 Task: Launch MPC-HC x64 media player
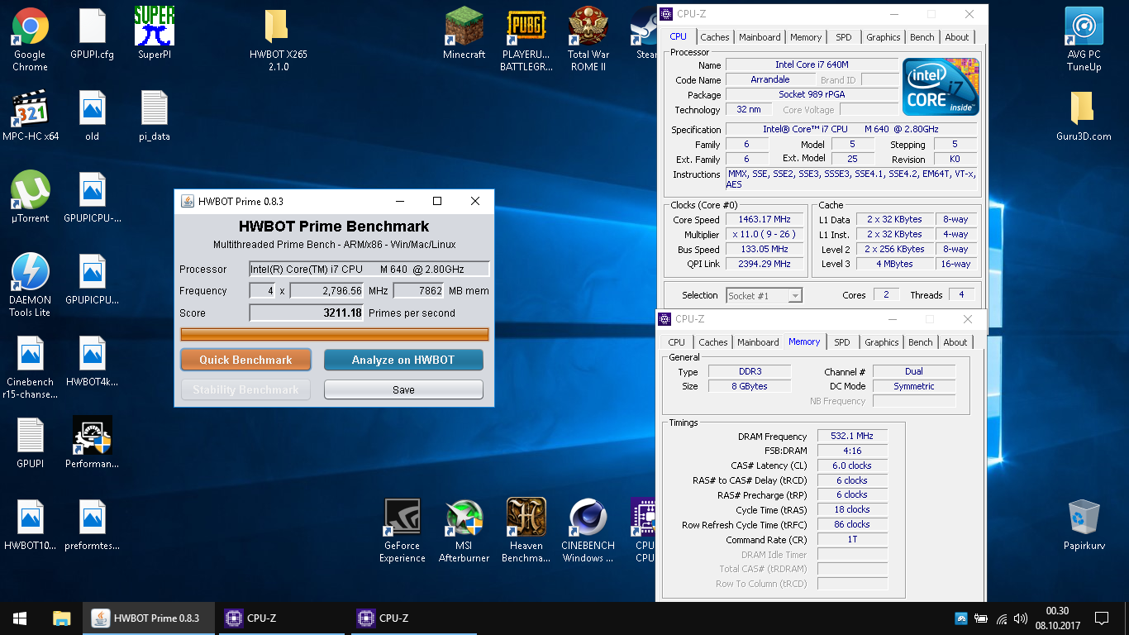pos(31,117)
